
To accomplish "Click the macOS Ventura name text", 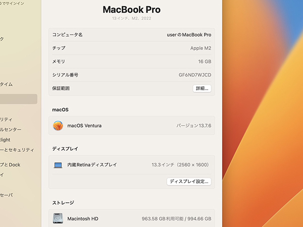I will [x=84, y=126].
